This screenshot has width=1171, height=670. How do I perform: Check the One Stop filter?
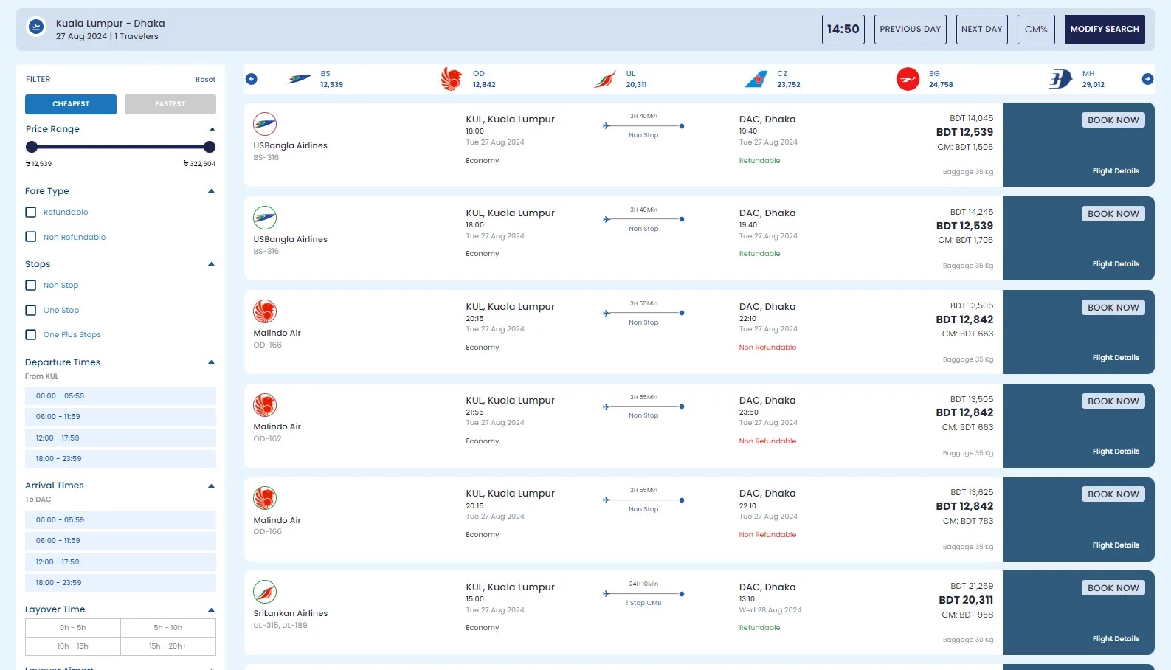click(x=31, y=311)
